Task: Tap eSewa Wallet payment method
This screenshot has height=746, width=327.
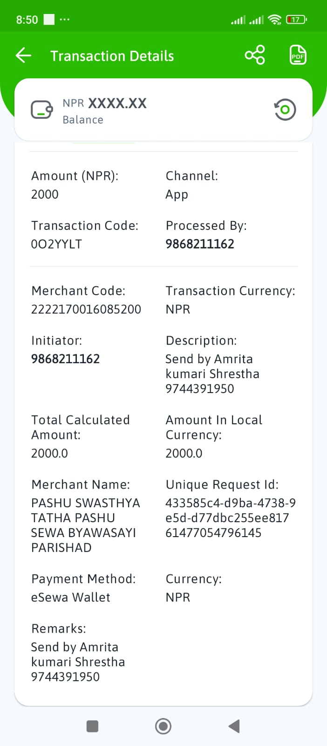Action: pos(71,597)
